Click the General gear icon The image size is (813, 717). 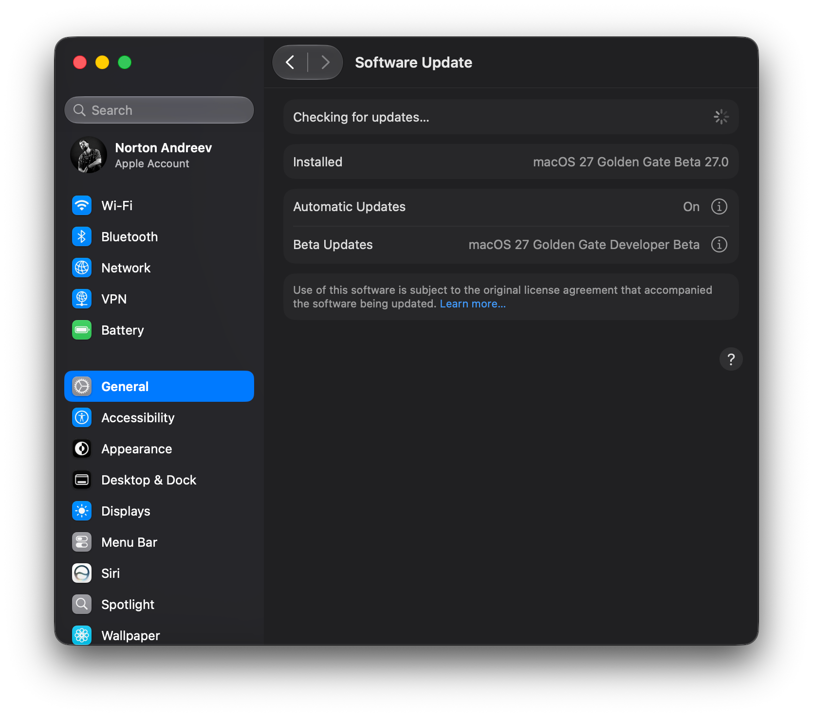82,386
